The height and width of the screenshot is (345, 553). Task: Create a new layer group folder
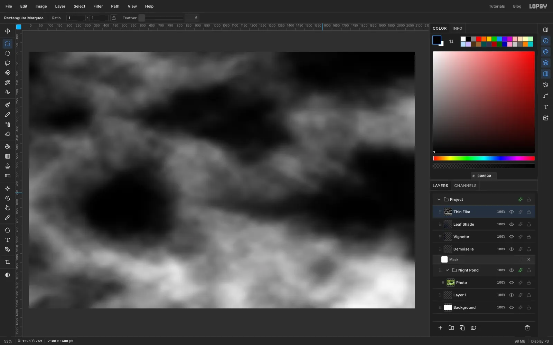tap(451, 328)
